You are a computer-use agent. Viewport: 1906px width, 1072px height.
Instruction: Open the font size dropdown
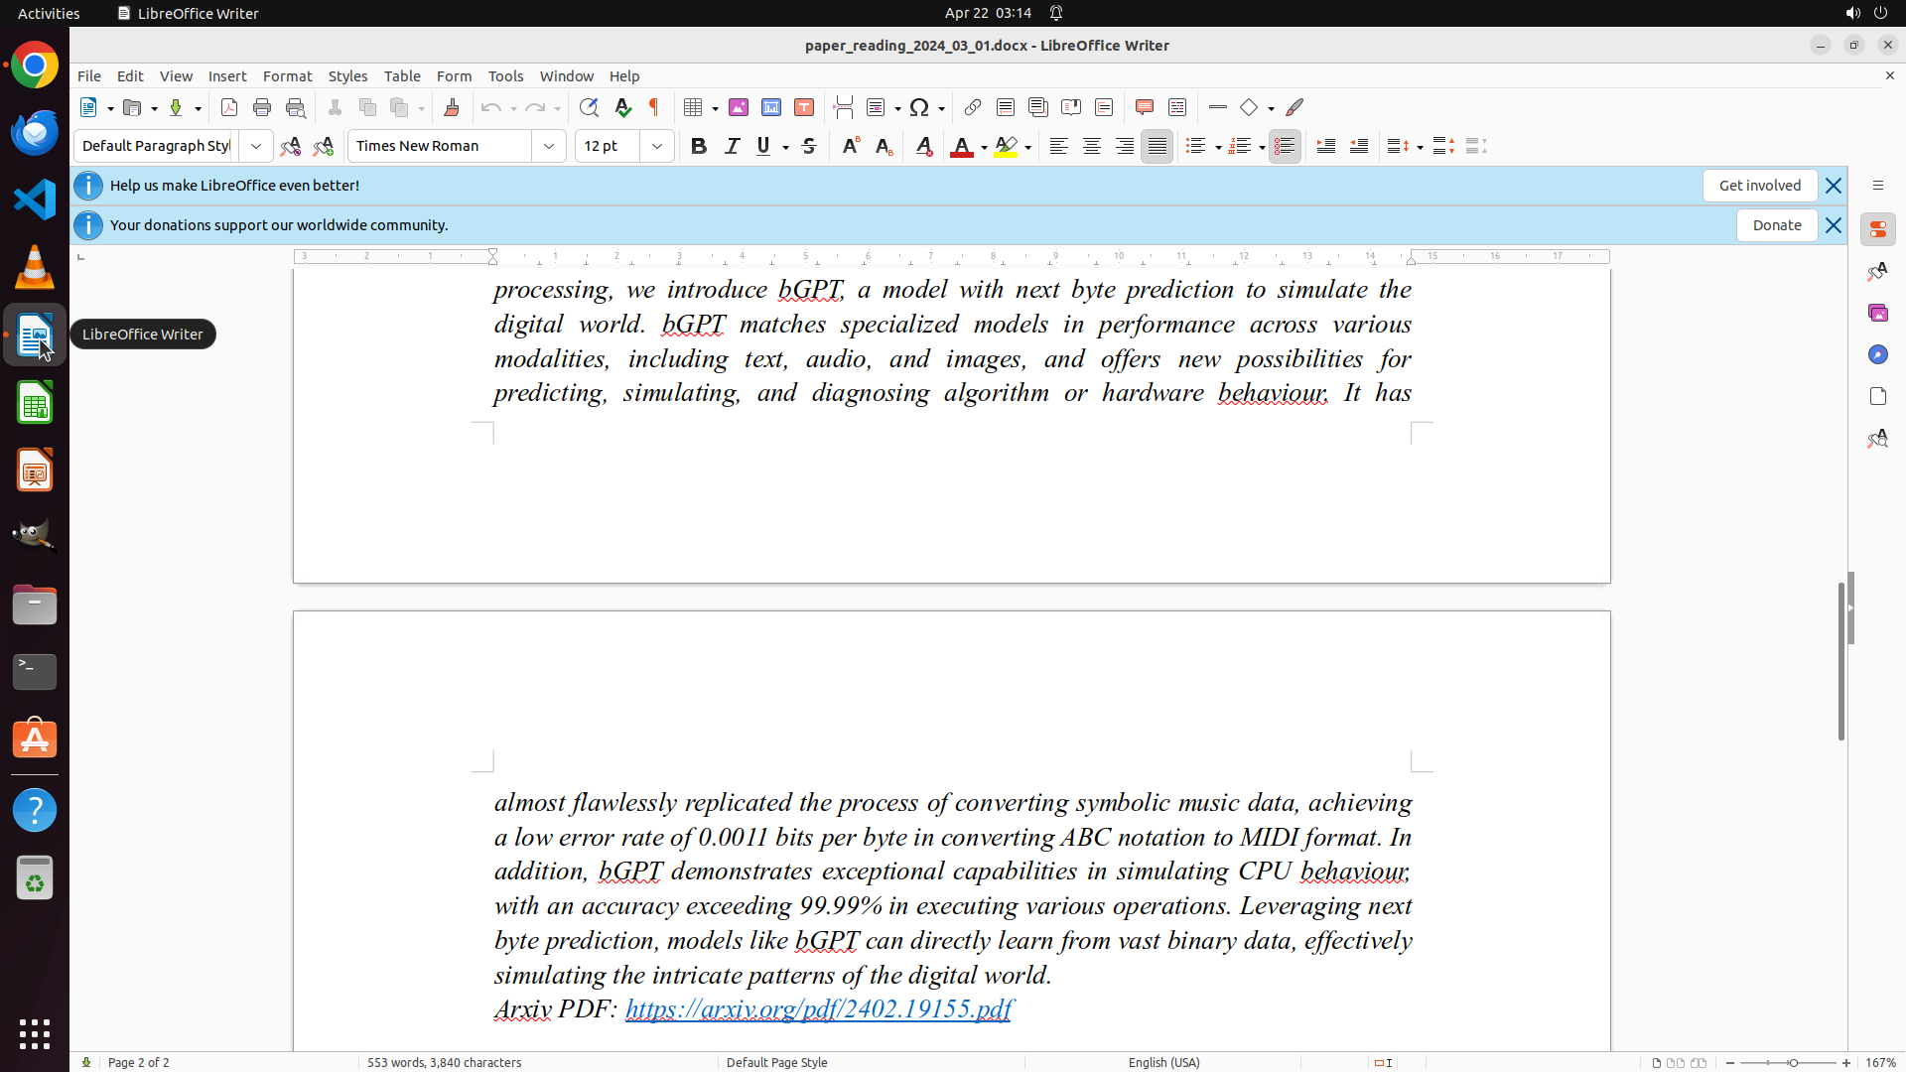coord(657,146)
